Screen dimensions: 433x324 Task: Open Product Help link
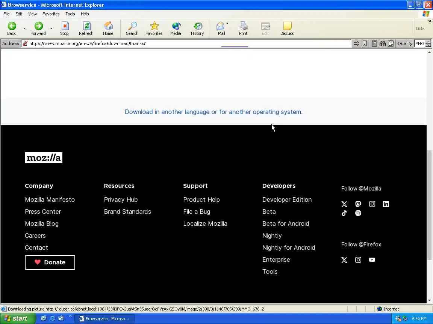(x=201, y=199)
